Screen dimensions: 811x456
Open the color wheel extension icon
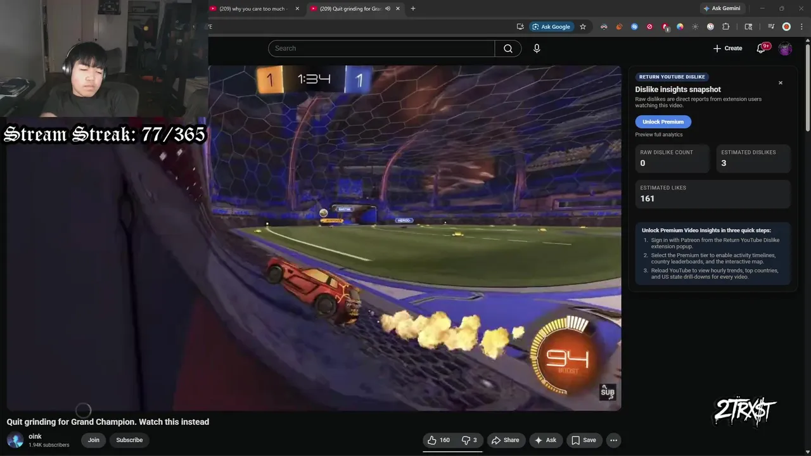(x=680, y=27)
